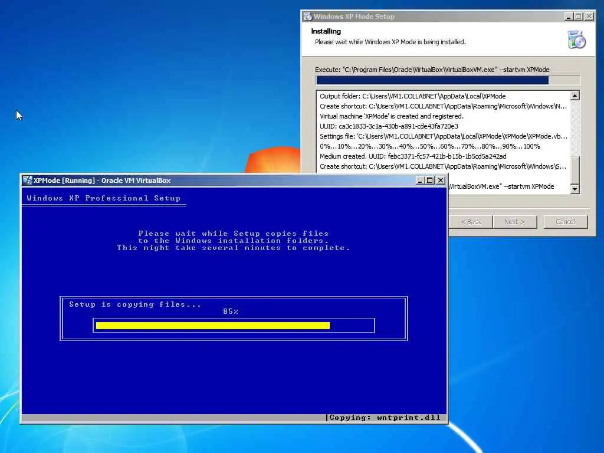The width and height of the screenshot is (604, 453).
Task: Click the 'Copying: wntprint.dll' status text
Action: 385,418
